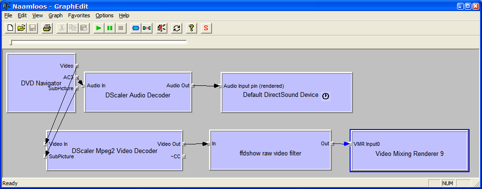Click the Insert Filter toolbar icon
This screenshot has height=189, width=482.
coord(135,28)
